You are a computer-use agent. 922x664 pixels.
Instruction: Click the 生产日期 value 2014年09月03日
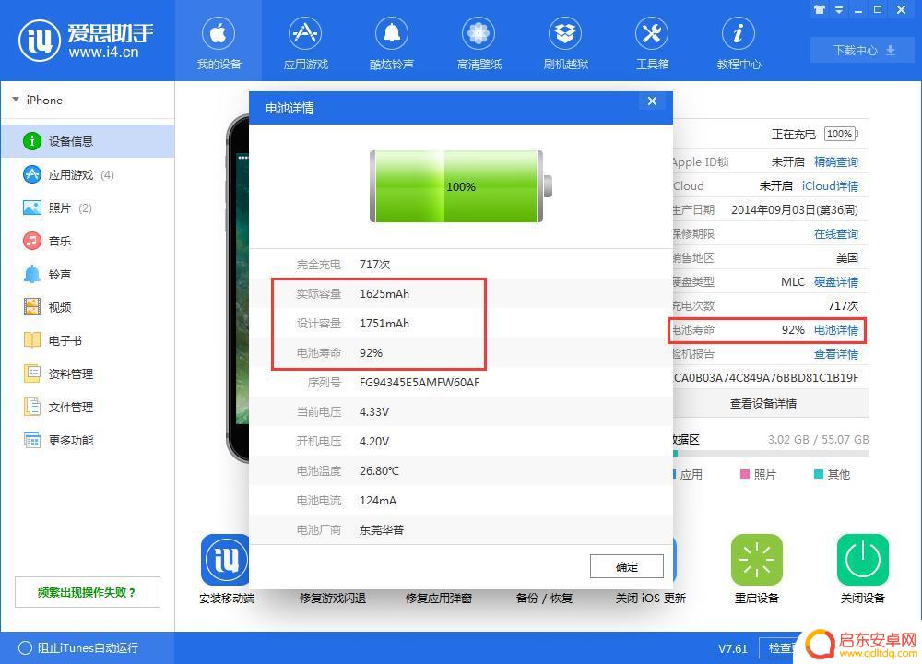[x=795, y=210]
